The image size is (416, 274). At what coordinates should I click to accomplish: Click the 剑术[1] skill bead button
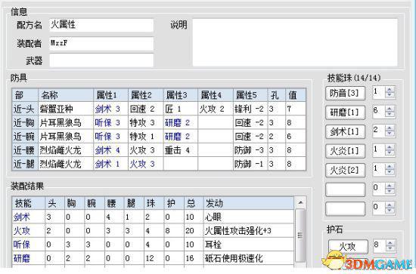pos(345,131)
